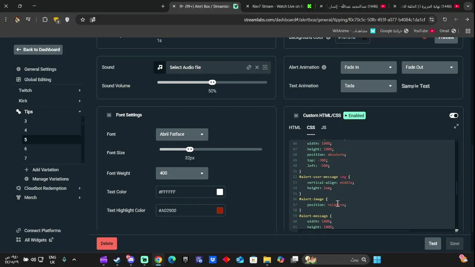This screenshot has width=475, height=267.
Task: Bookmark this page with the star icon
Action: coord(83,20)
